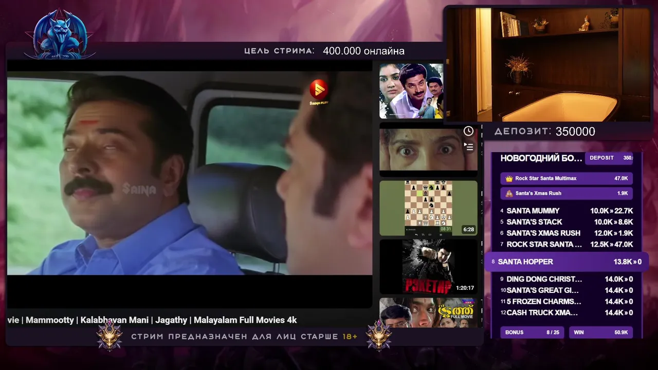Click the 350000 deposit amount
This screenshot has width=658, height=370.
(x=575, y=132)
